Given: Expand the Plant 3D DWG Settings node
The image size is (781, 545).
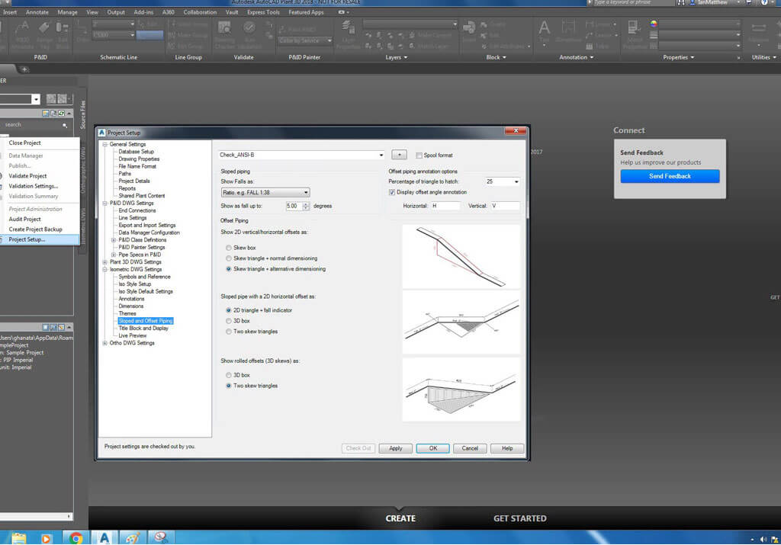Looking at the screenshot, I should [105, 261].
